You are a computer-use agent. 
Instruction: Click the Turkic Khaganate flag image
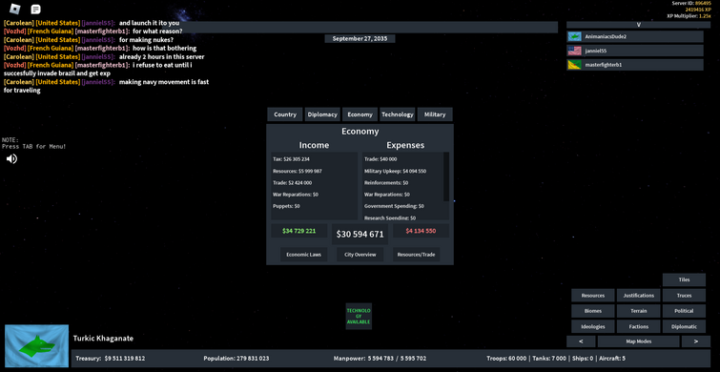(37, 346)
